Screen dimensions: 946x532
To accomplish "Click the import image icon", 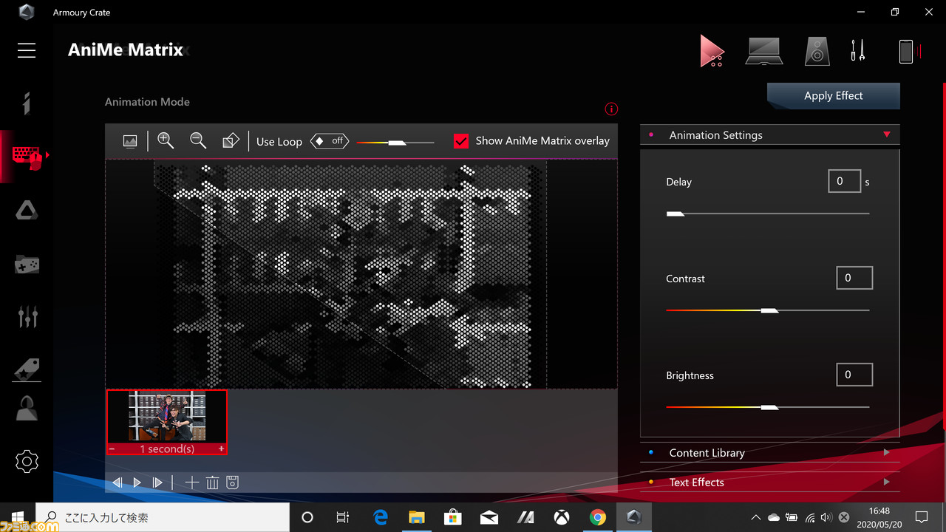I will (x=130, y=141).
